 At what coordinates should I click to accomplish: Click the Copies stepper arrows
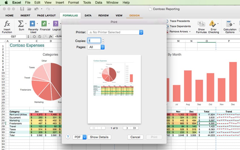[103, 41]
